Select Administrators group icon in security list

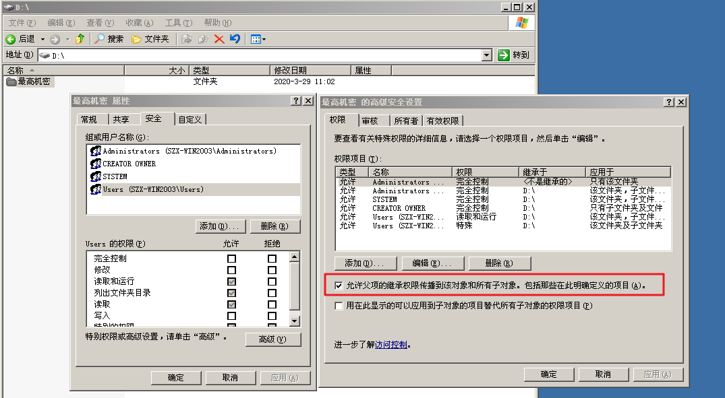[96, 151]
